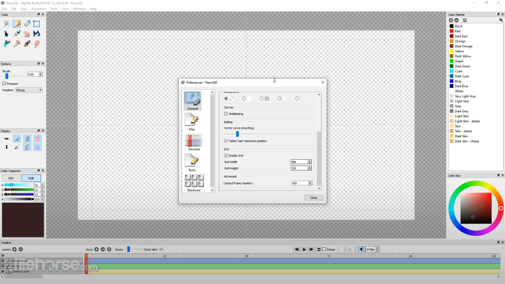This screenshot has width=505, height=284.
Task: Flip the view horizontally in Display panel
Action: tap(7, 139)
